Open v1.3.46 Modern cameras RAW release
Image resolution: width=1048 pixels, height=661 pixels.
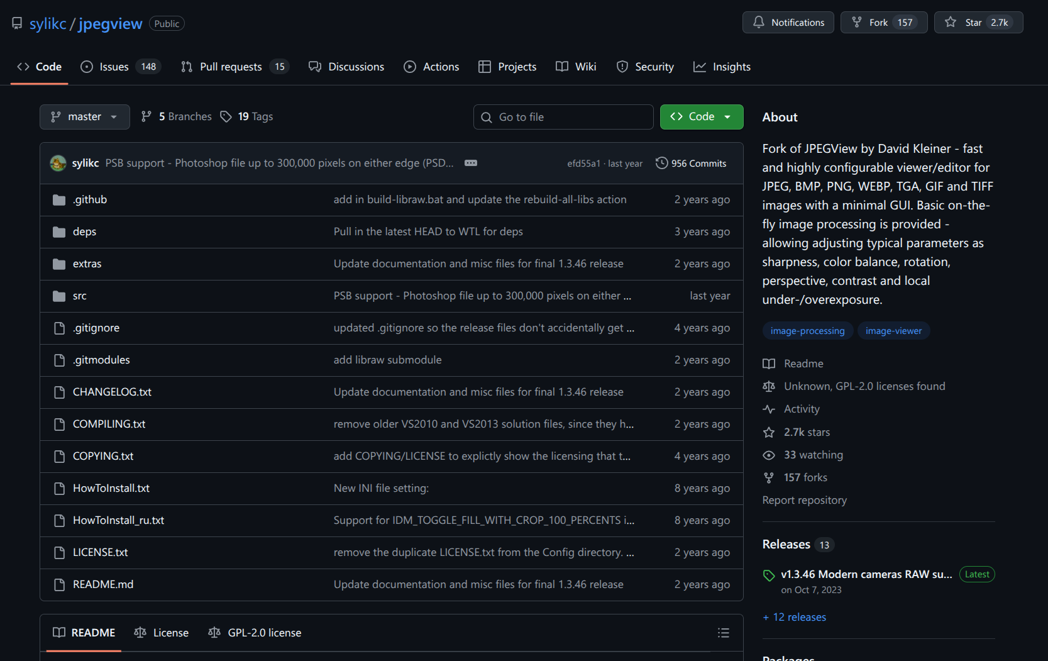pyautogui.click(x=867, y=574)
